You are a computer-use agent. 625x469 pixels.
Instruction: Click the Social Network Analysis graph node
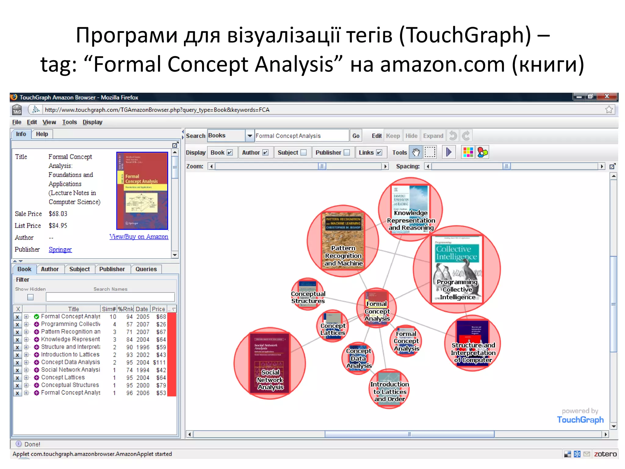click(x=270, y=363)
